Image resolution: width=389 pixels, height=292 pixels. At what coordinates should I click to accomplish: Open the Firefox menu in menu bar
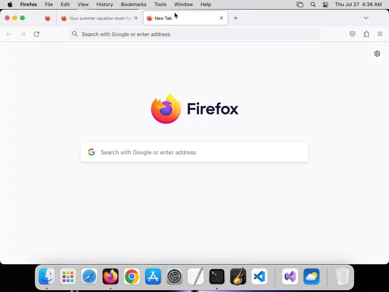tap(28, 5)
